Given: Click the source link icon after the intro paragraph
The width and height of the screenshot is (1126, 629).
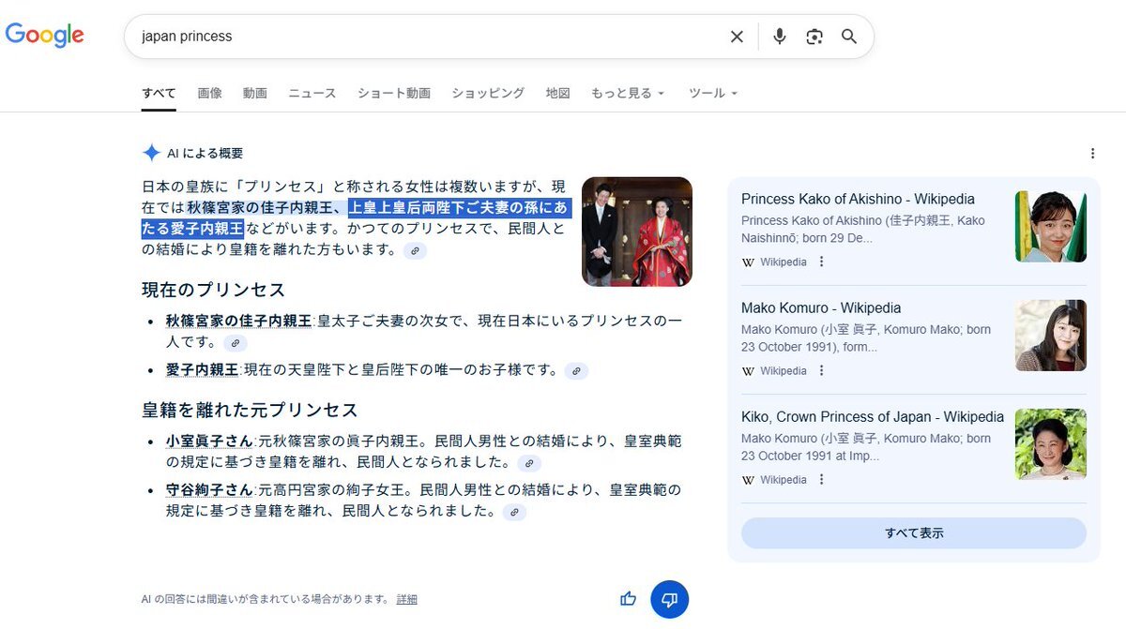Looking at the screenshot, I should click(415, 250).
